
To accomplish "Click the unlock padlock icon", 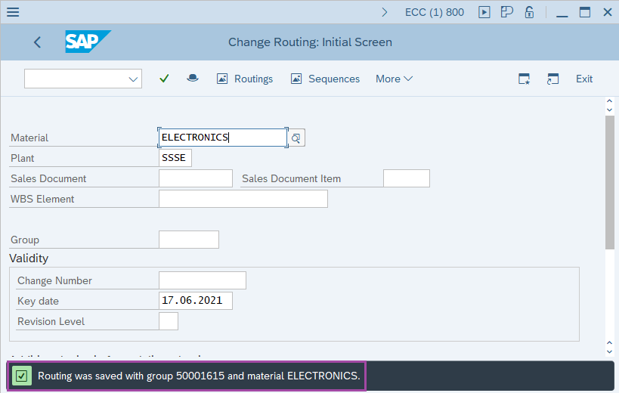I will point(529,12).
